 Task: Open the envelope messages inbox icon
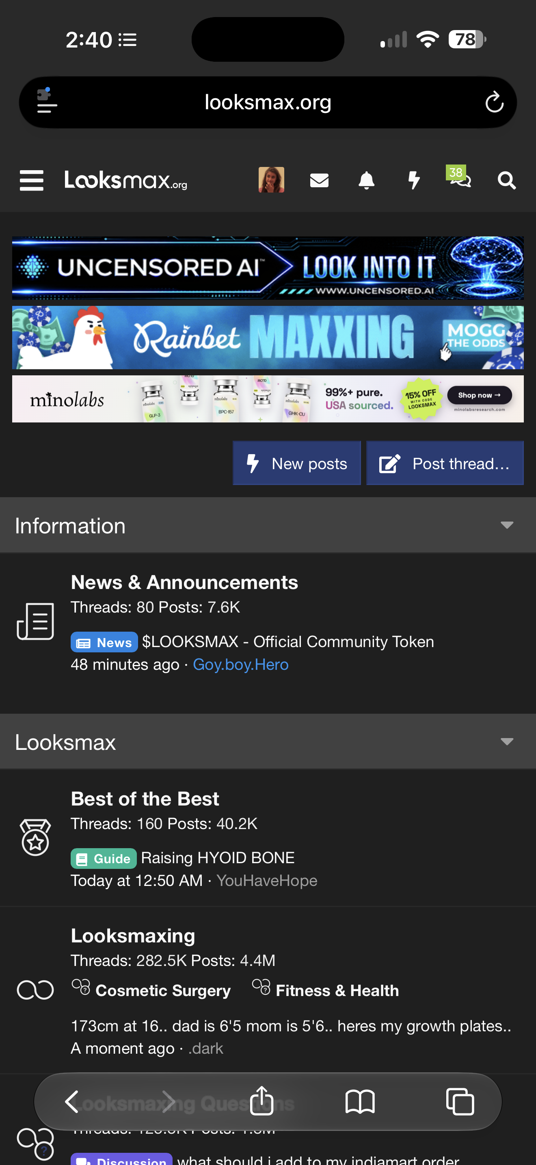pyautogui.click(x=319, y=180)
